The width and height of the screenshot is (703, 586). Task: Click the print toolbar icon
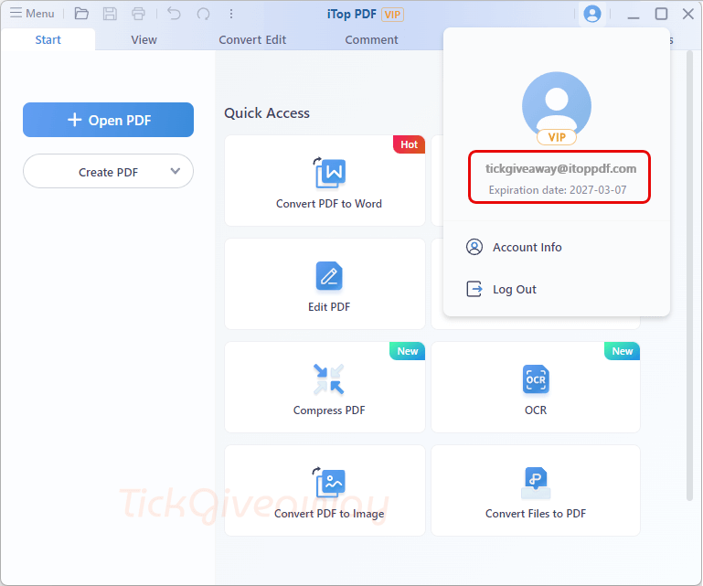click(138, 14)
